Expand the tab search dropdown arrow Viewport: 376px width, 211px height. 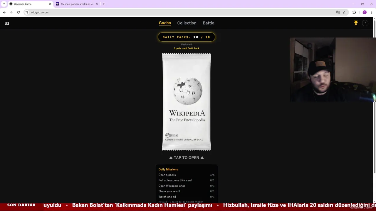tap(4, 4)
